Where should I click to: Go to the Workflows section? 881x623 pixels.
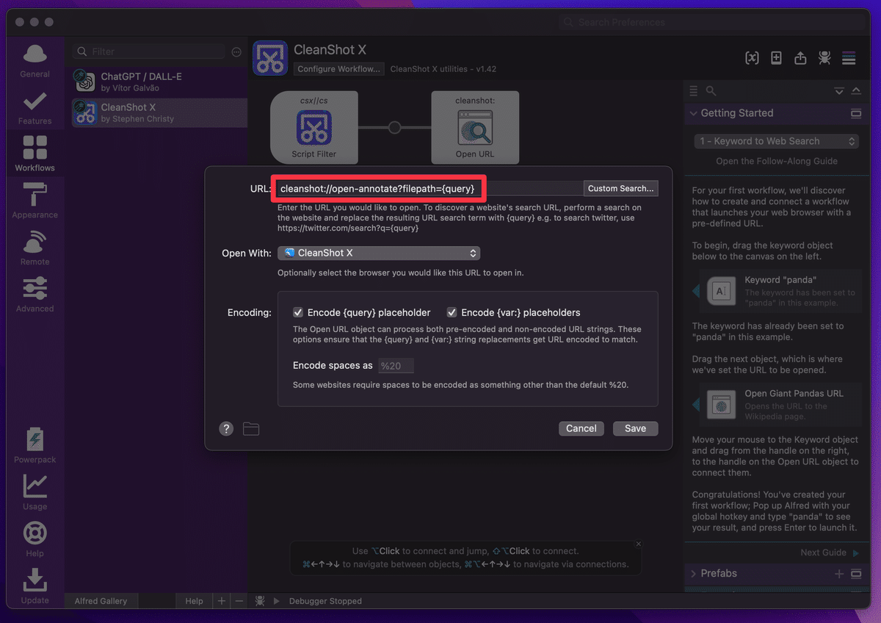(x=35, y=154)
